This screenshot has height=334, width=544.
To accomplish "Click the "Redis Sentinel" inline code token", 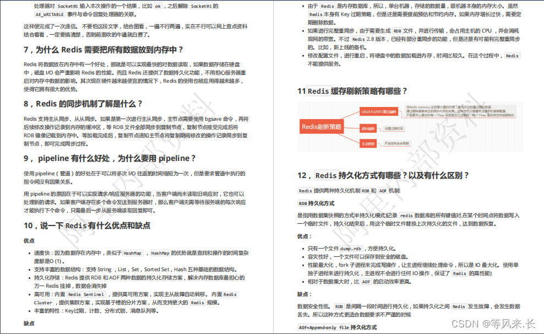I will [86, 294].
